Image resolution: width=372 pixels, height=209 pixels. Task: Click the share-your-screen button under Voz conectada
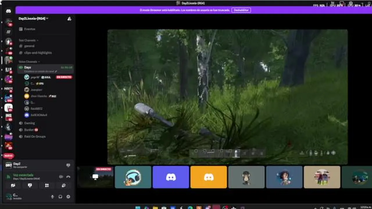pyautogui.click(x=30, y=185)
